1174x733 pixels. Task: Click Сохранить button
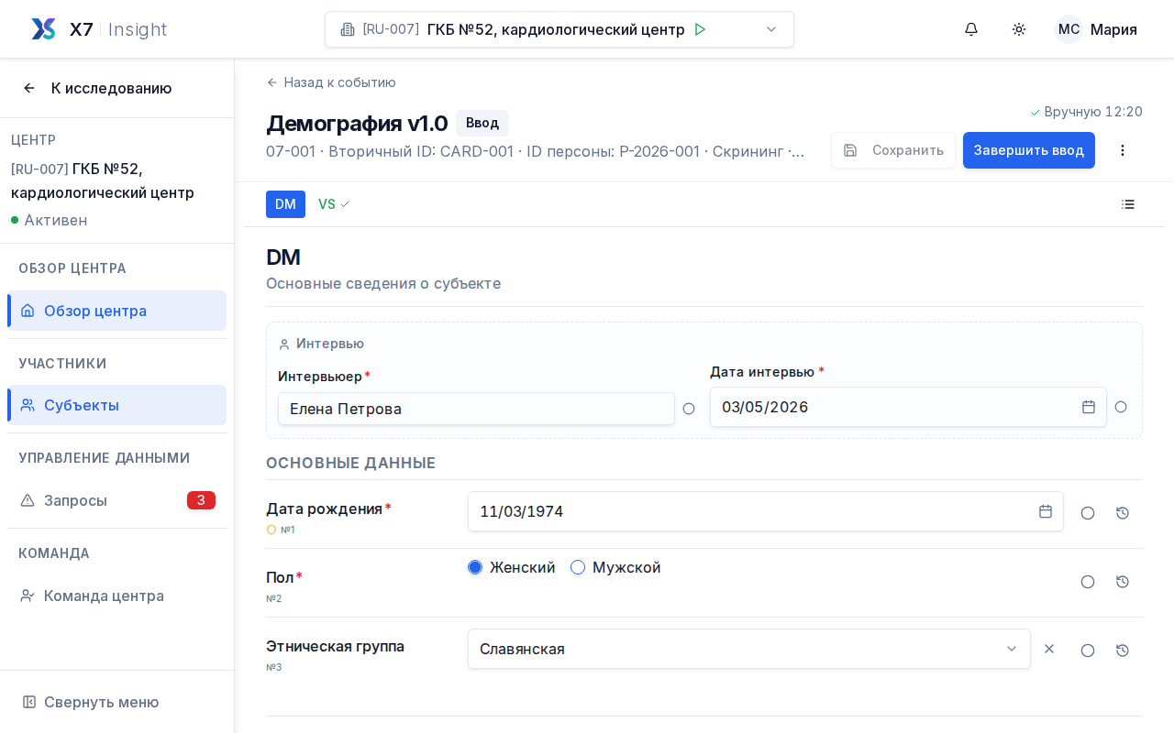tap(893, 150)
